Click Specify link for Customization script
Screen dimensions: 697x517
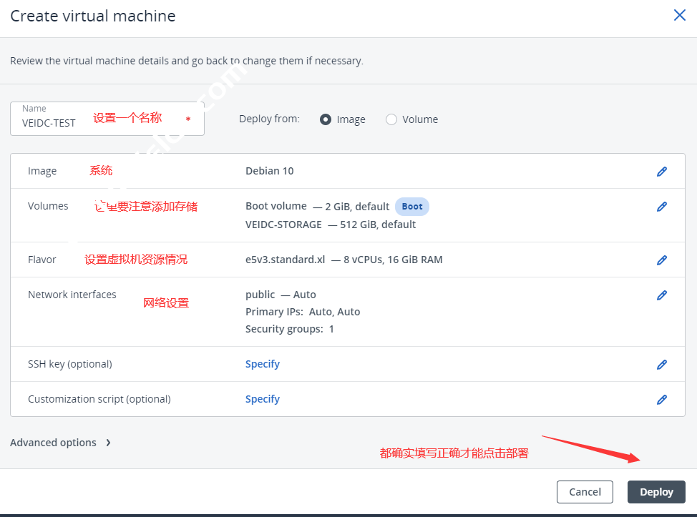262,399
